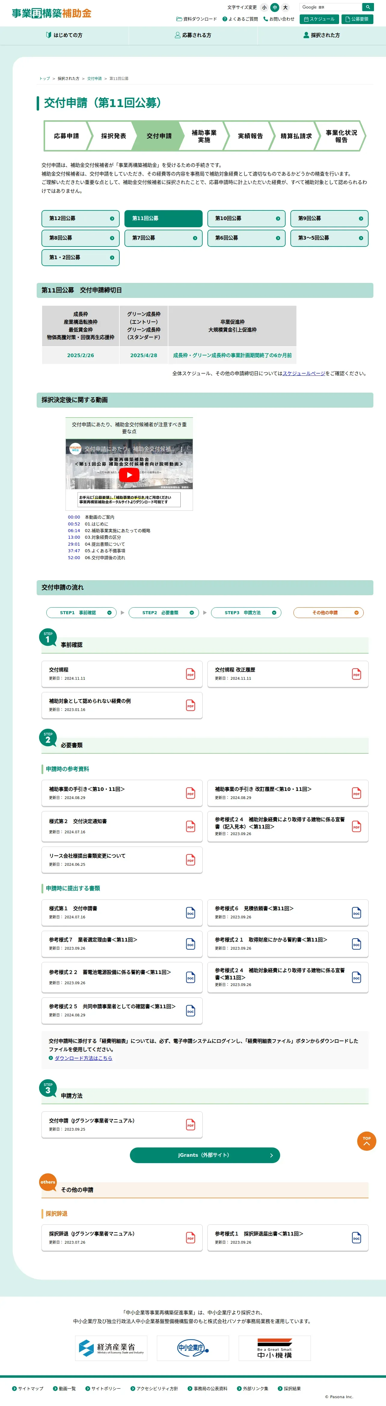This screenshot has width=386, height=1406.
Task: Download DOC icon for 参考様式1 採択辞退届出書
Action: tap(357, 1237)
